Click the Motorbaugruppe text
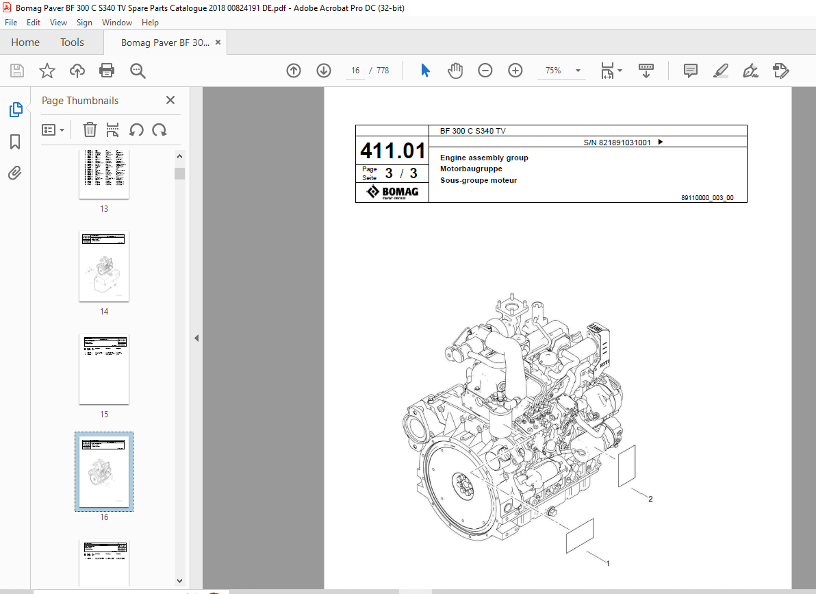Screen dimensions: 816x594 471,169
